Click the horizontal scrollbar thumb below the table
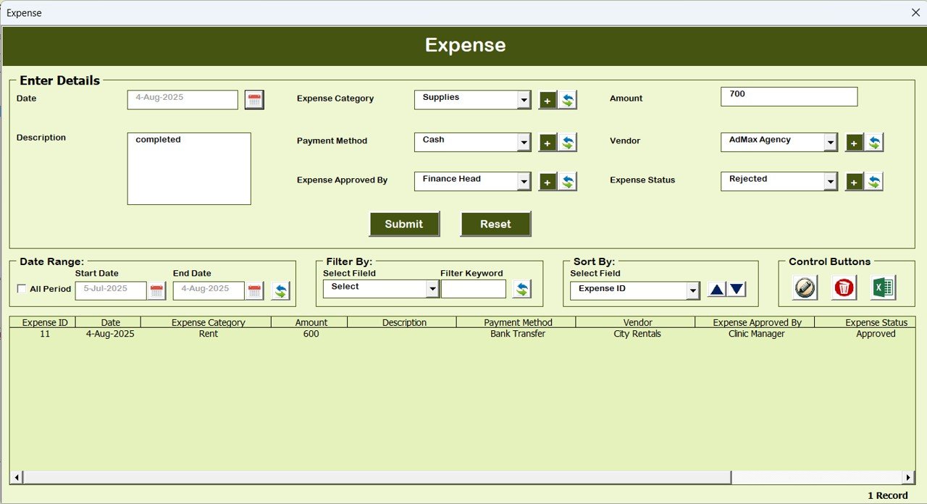The image size is (927, 504). (x=377, y=477)
